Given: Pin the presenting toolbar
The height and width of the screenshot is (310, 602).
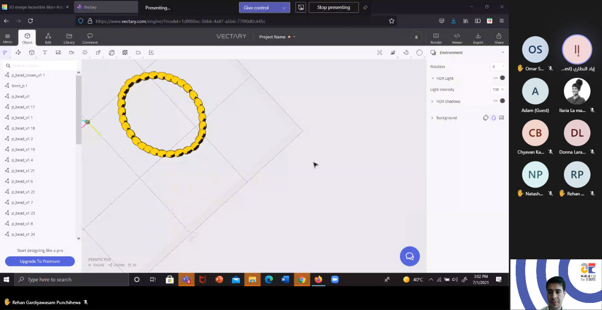Looking at the screenshot, I should pos(365,7).
